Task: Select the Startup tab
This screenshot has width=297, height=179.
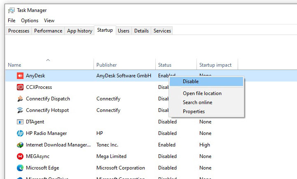Action: click(x=105, y=30)
